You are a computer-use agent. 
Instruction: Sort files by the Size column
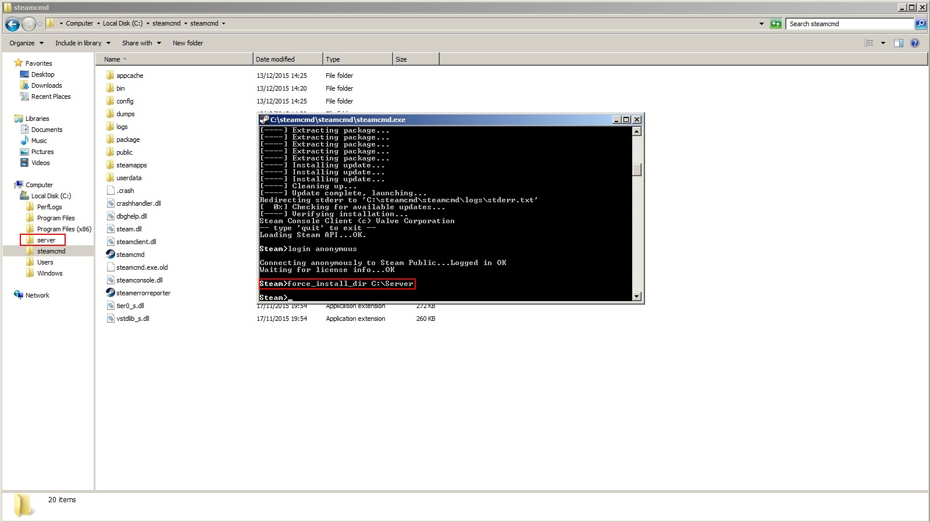click(416, 59)
